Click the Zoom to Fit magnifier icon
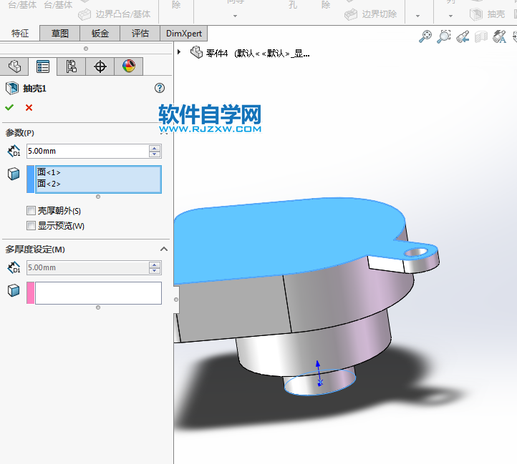This screenshot has width=517, height=464. (x=425, y=36)
